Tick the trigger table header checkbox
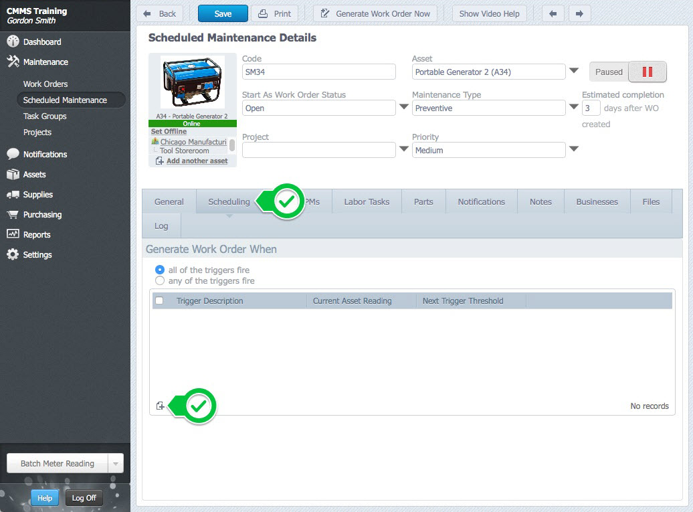Image resolution: width=693 pixels, height=512 pixels. 159,301
